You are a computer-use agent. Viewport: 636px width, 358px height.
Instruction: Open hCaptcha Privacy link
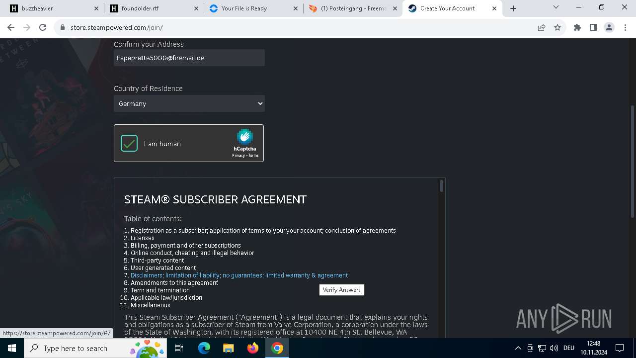238,155
